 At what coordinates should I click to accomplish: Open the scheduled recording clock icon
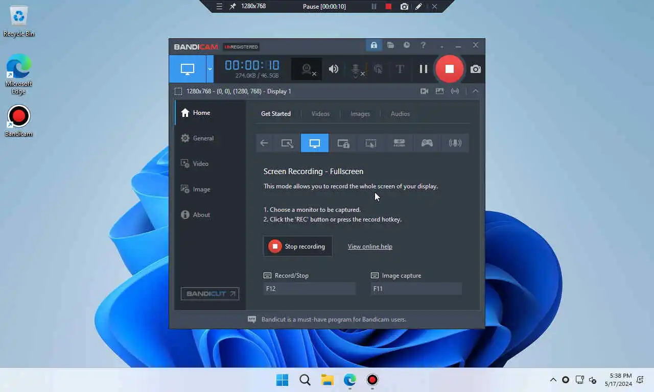pos(407,45)
